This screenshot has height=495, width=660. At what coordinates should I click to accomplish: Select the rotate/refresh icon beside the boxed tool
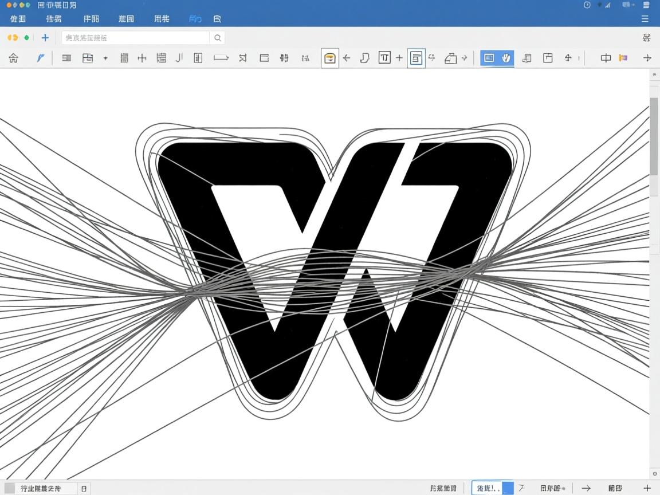point(432,58)
